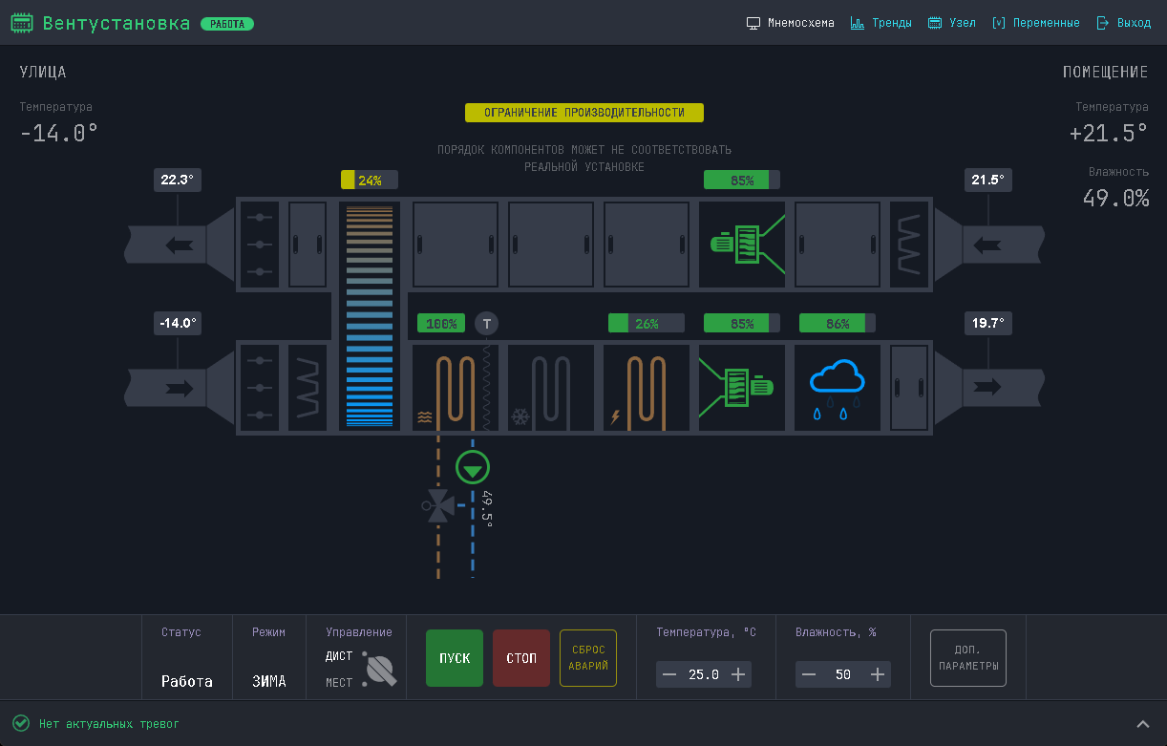Screen dimensions: 1167x746
Task: Increase temperature setpoint with plus
Action: 738,674
